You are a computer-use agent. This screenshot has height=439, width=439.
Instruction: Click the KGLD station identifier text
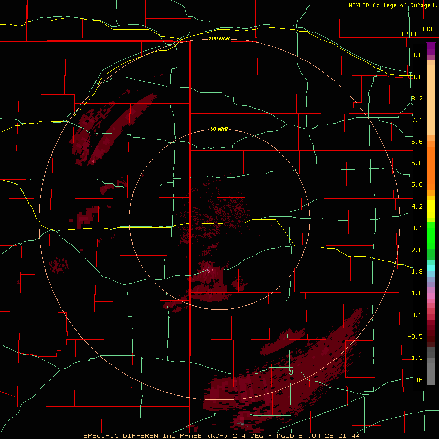pos(285,436)
